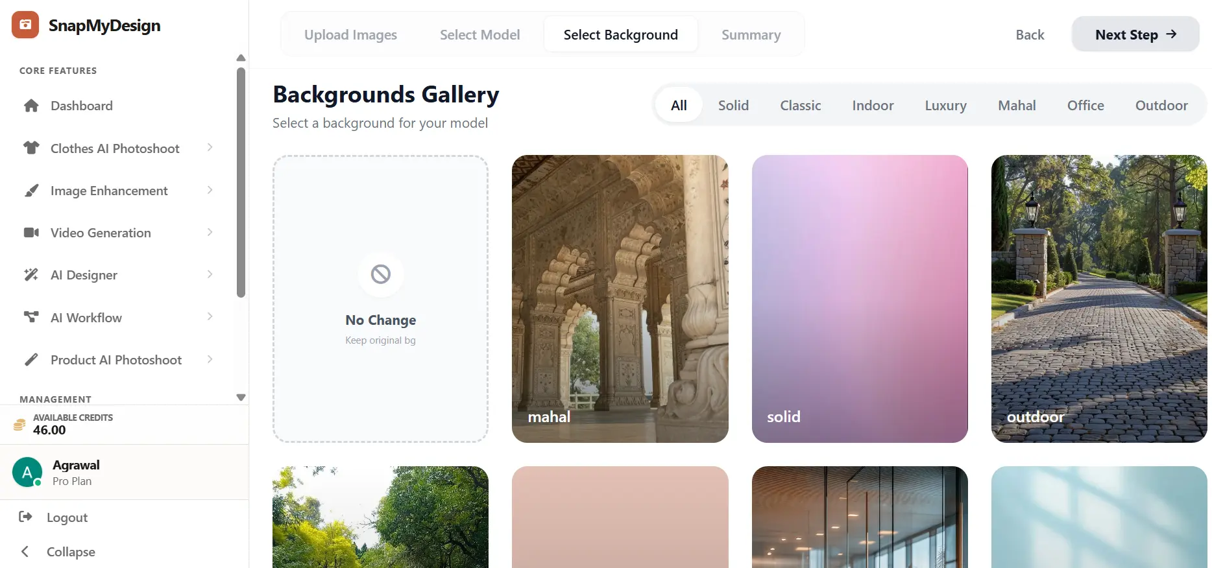Click the Collapse chevron icon
The width and height of the screenshot is (1212, 568).
coord(25,551)
